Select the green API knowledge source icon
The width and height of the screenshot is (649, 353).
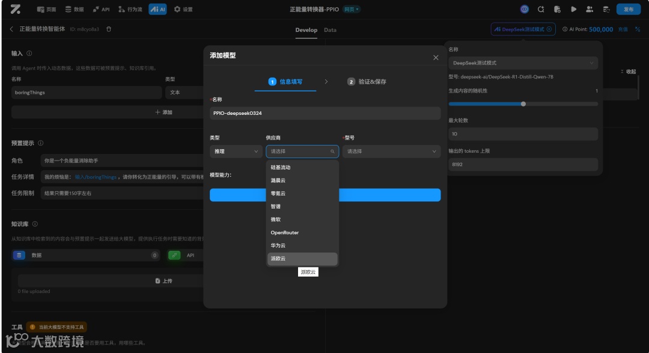(x=174, y=255)
